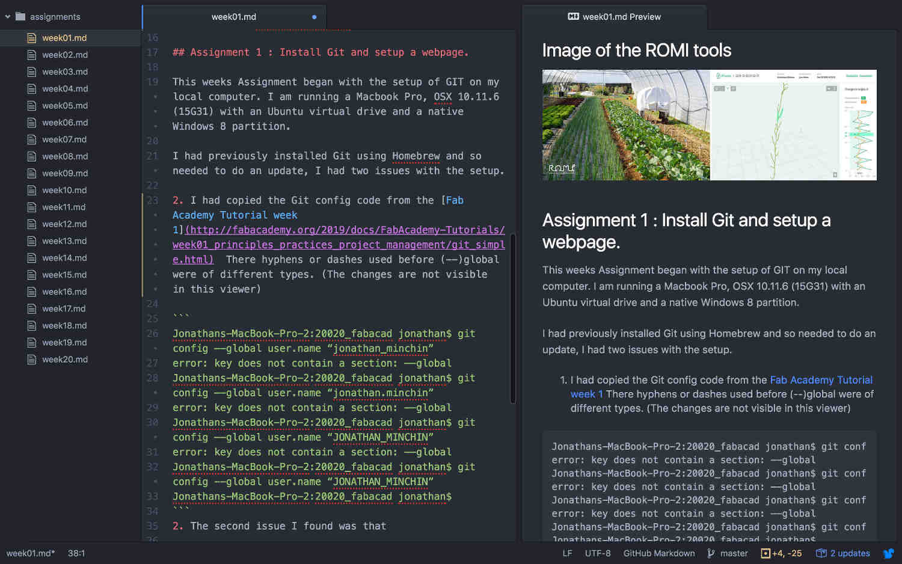
Task: Click the ROMI tools image in preview
Action: click(x=710, y=125)
